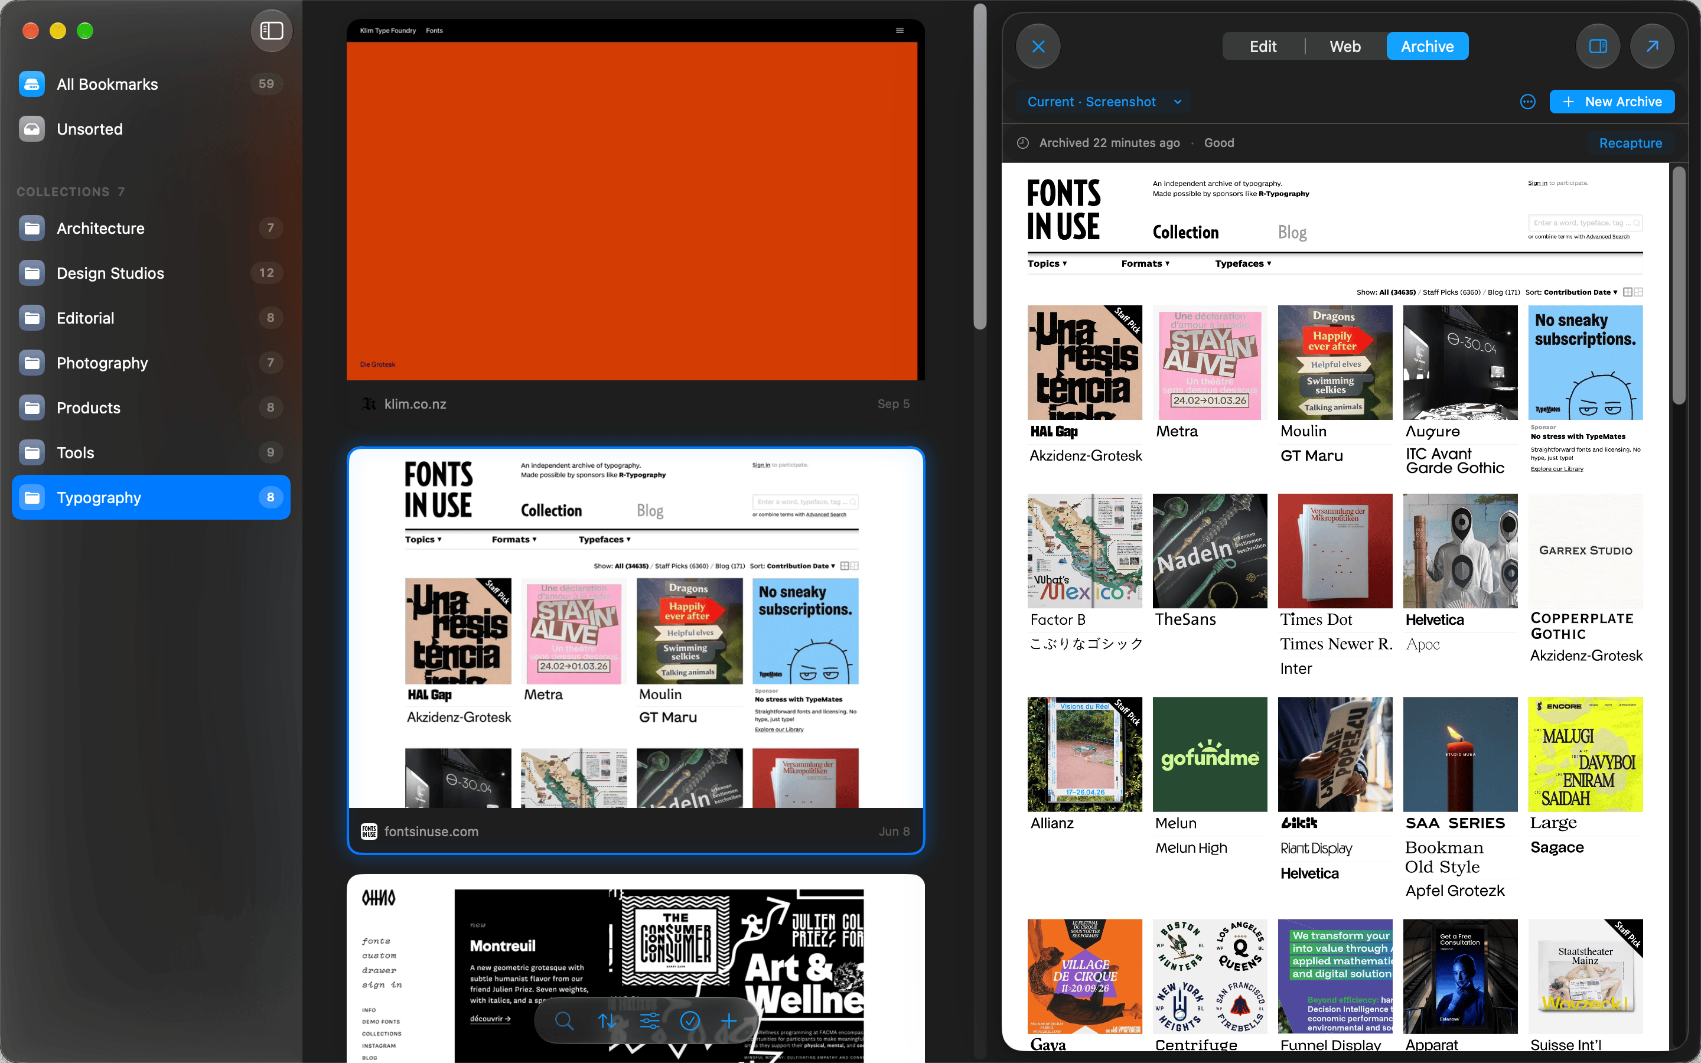Image resolution: width=1701 pixels, height=1063 pixels.
Task: Open the Editorial collection
Action: pos(151,318)
